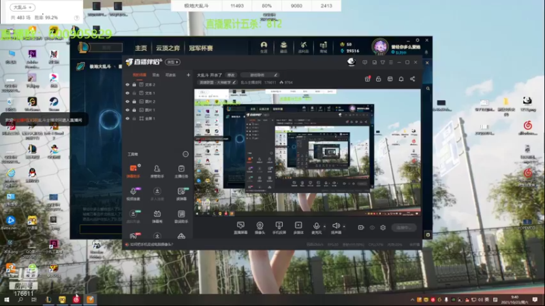The width and height of the screenshot is (545, 306).
Task: Open the gift box icon with red dot
Action: 368,79
